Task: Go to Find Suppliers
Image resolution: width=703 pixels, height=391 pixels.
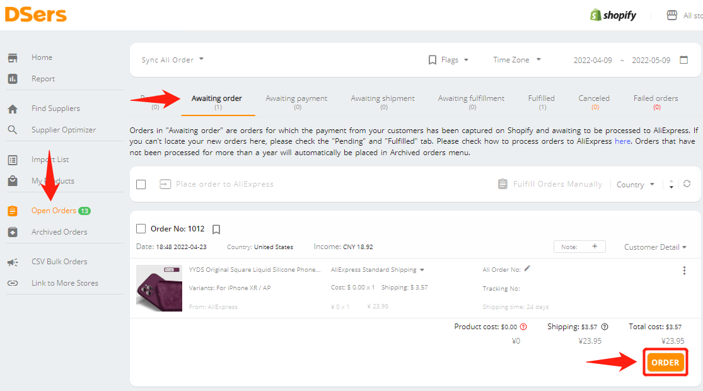Action: pos(55,108)
